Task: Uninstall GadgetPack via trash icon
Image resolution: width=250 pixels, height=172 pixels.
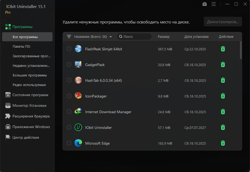Action: pyautogui.click(x=223, y=64)
